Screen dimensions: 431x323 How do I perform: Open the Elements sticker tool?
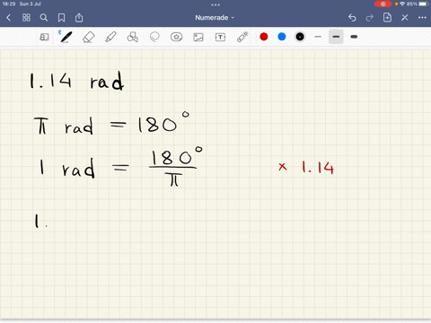pyautogui.click(x=176, y=37)
